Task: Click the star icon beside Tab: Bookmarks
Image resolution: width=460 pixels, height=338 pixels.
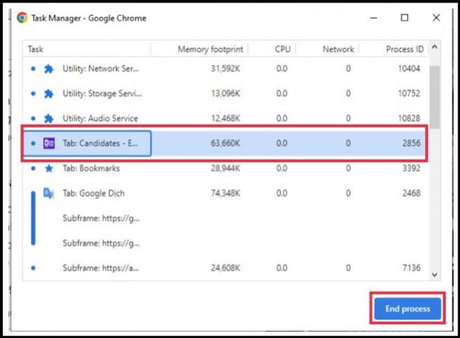Action: tap(48, 168)
